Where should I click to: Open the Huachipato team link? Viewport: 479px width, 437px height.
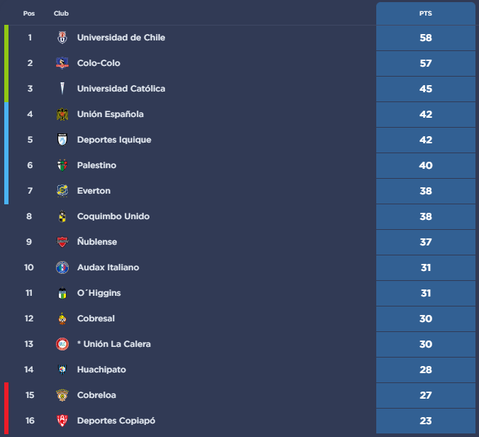(x=101, y=370)
